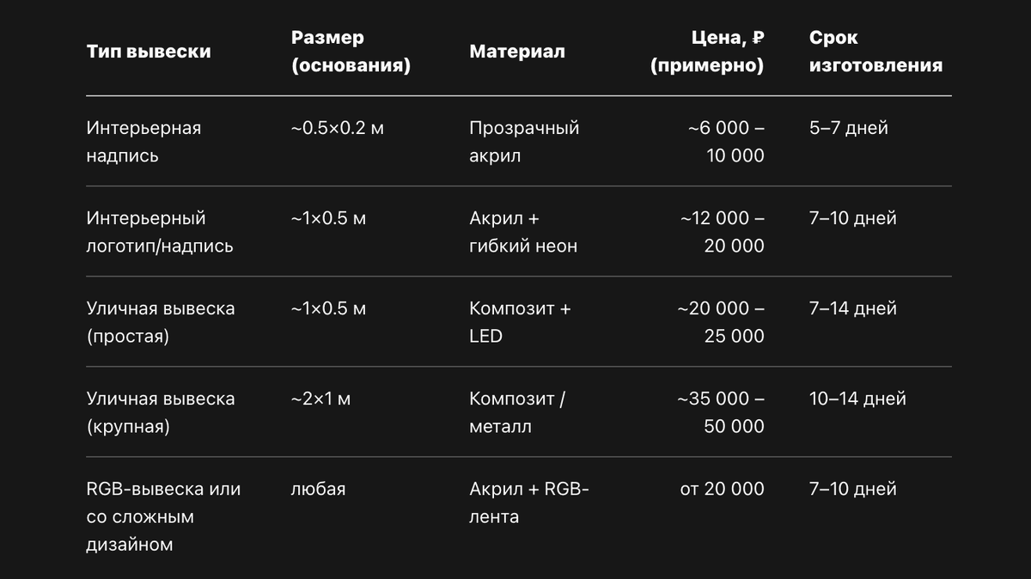Select the 'Интерьерный логотип/надпись' cell
Screen dimensions: 1031x579
click(x=160, y=232)
